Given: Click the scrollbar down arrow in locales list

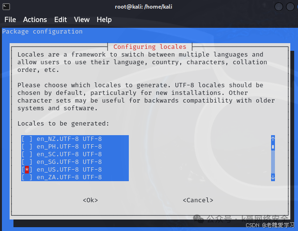Looking at the screenshot, I should 273,177.
